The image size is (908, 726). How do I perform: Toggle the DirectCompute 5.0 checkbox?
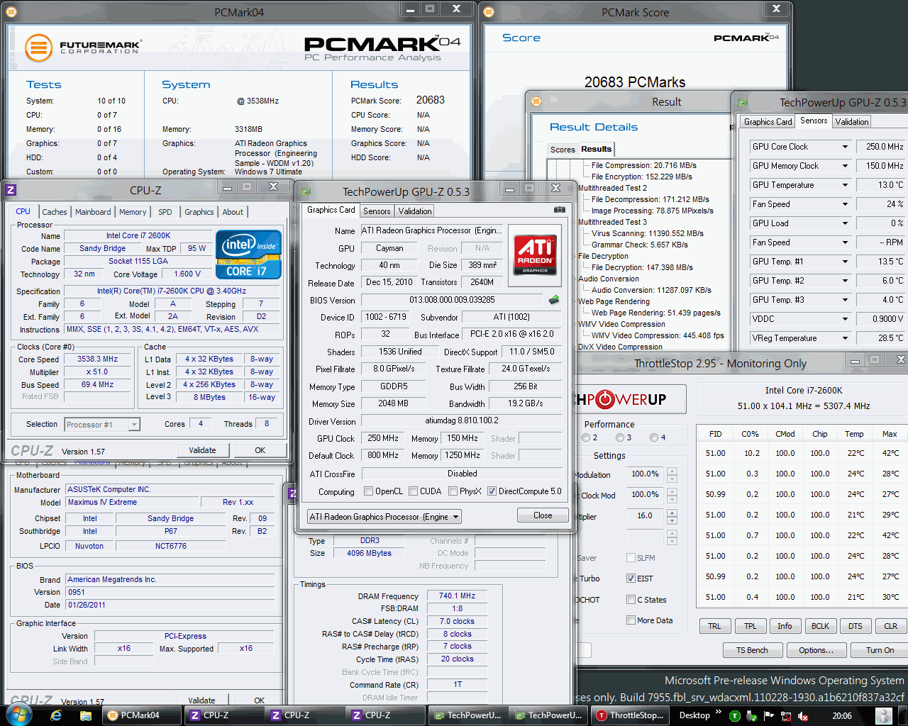click(492, 491)
